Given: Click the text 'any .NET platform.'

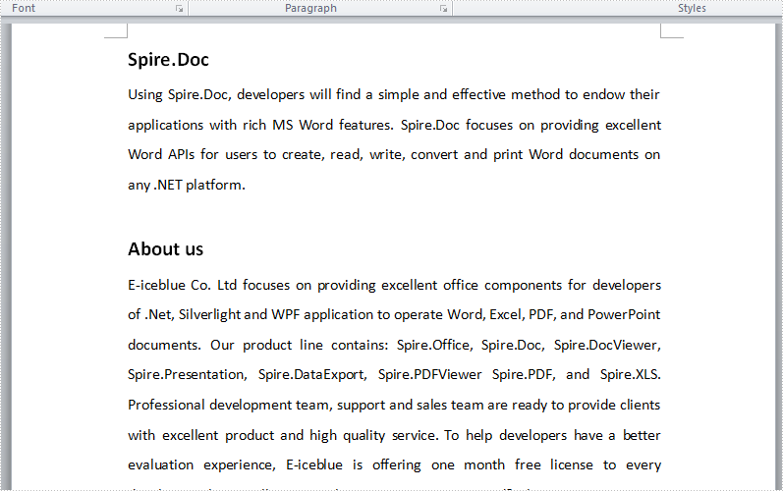Looking at the screenshot, I should (x=187, y=186).
